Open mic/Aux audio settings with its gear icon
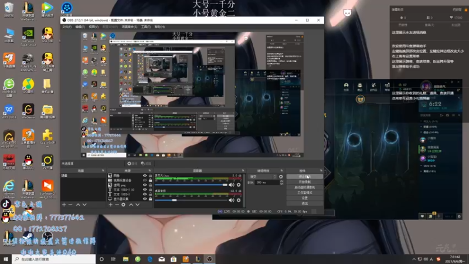 [239, 185]
